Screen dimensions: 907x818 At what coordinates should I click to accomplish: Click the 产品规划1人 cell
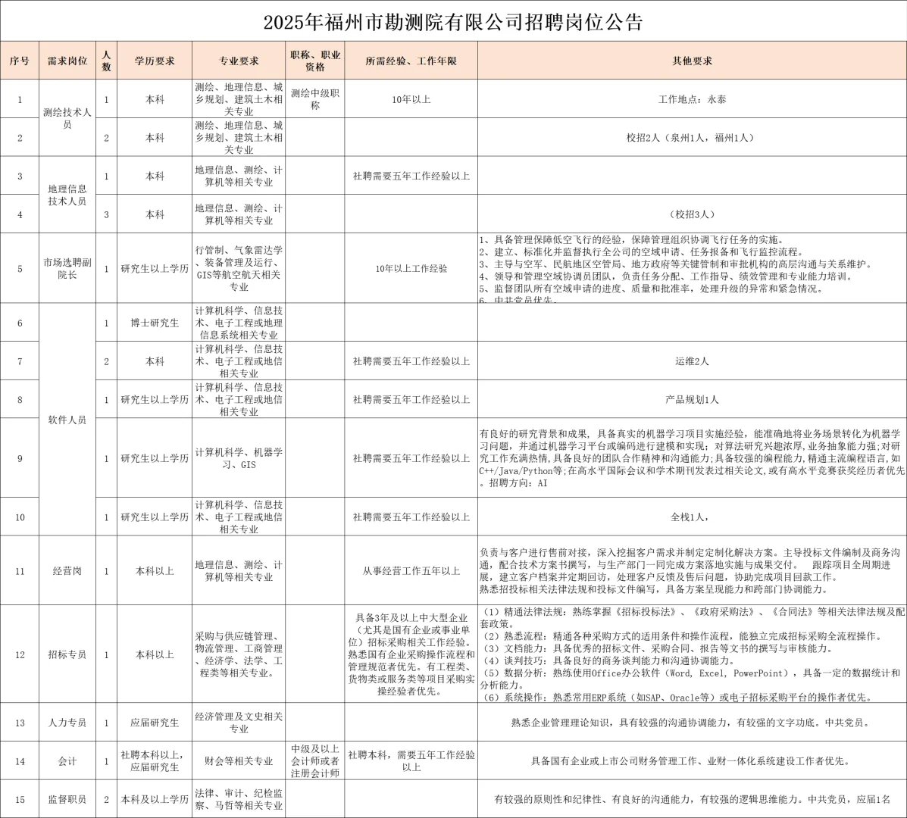coord(692,399)
